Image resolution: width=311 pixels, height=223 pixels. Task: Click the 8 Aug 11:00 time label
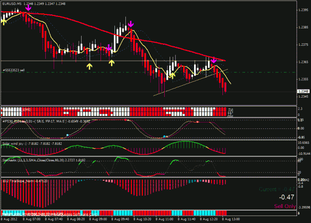(164, 219)
